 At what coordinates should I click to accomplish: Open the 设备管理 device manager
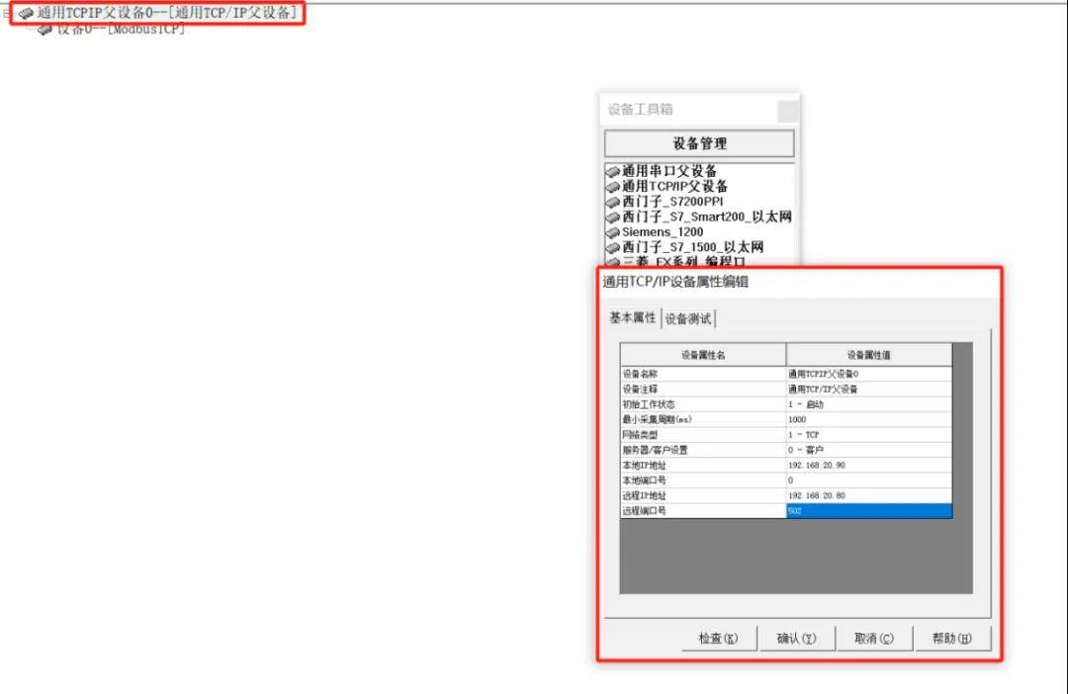pos(699,143)
